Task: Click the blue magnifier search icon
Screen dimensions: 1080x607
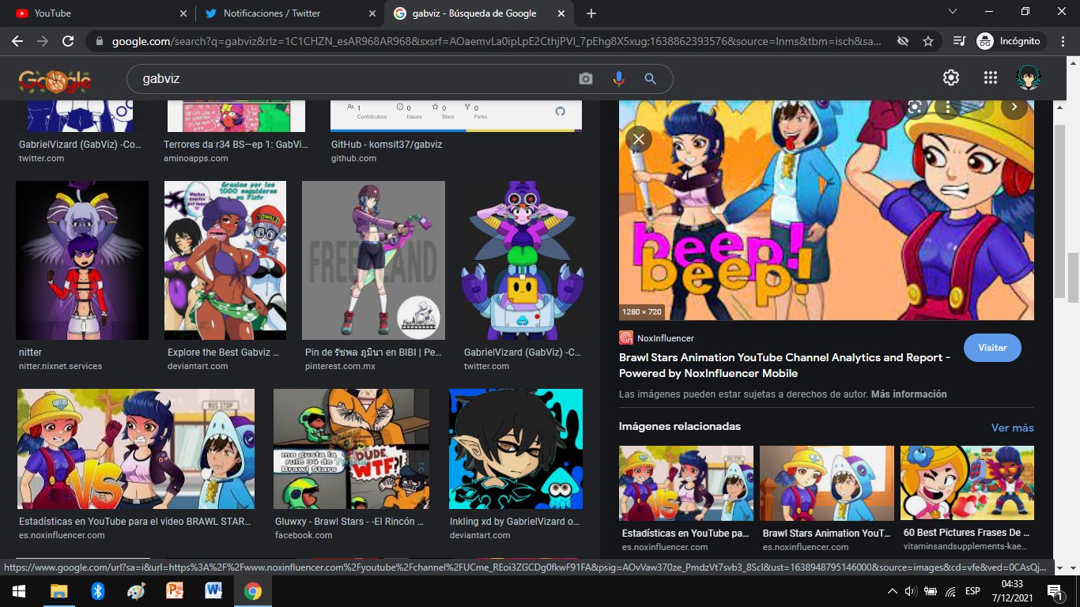Action: [650, 78]
